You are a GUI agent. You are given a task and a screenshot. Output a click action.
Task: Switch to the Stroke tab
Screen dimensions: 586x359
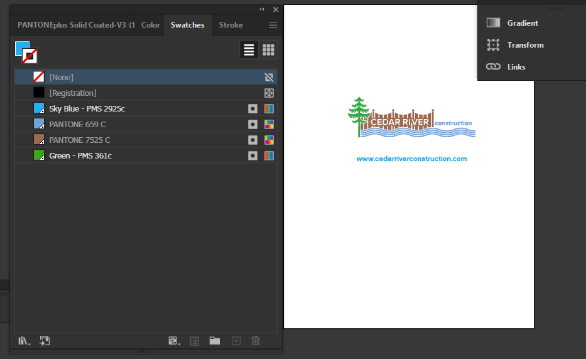point(231,25)
